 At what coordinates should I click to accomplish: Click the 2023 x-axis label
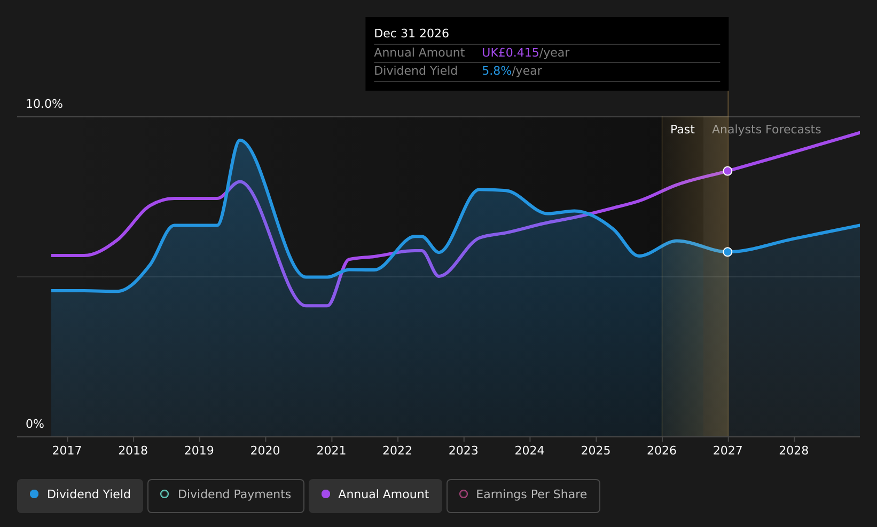(463, 451)
